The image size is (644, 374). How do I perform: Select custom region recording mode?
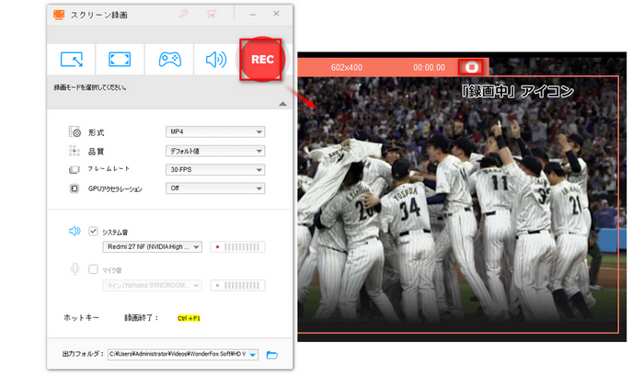click(72, 60)
